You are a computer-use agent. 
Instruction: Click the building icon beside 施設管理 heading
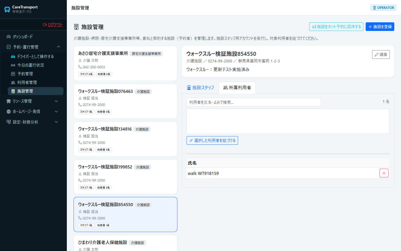[76, 27]
